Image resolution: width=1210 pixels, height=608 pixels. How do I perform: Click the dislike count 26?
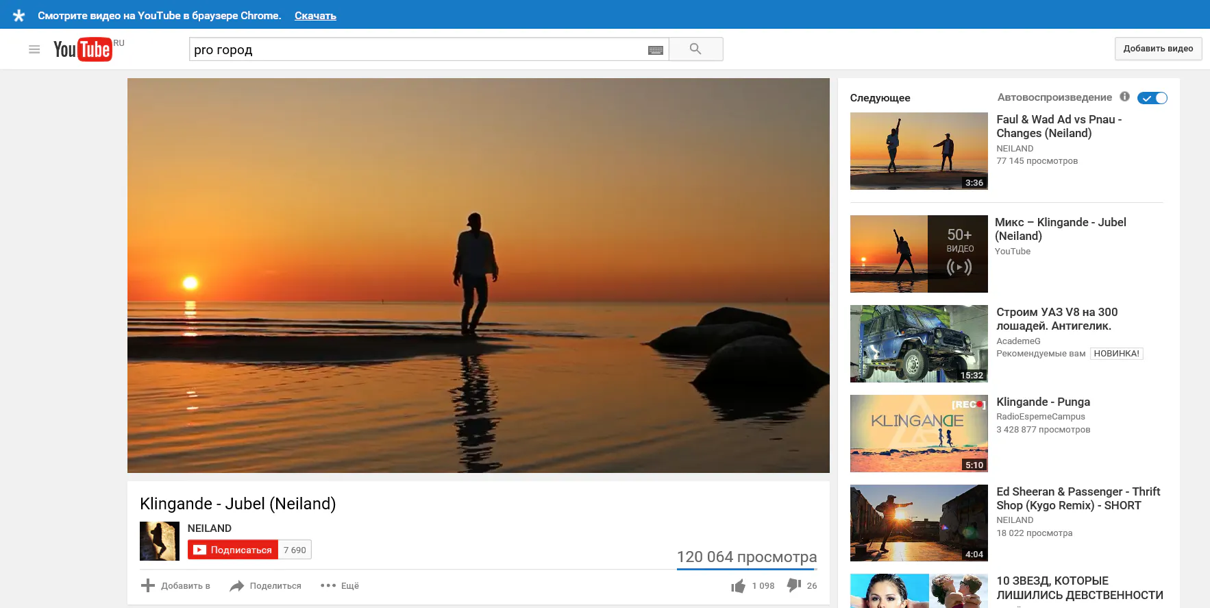pos(812,586)
